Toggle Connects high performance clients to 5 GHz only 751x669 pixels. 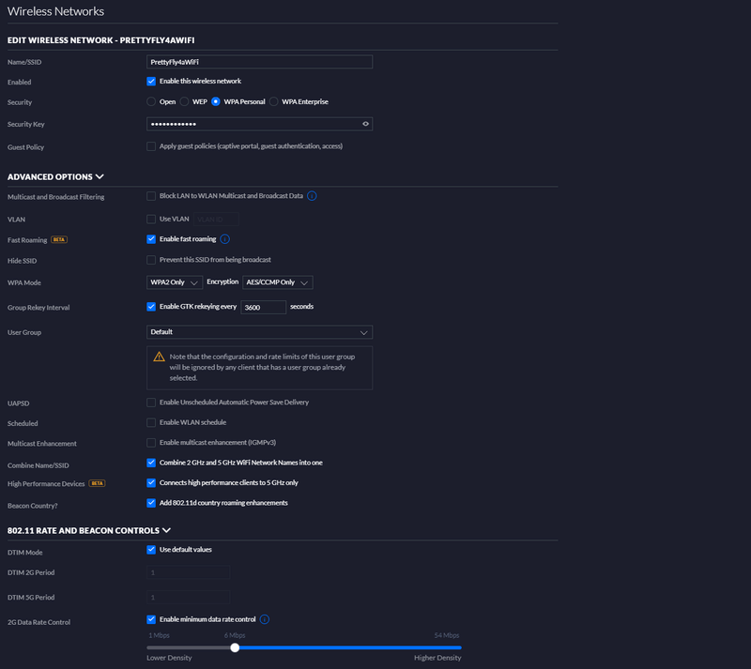coord(151,482)
